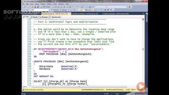Image resolution: width=169 pixels, height=95 pixels.
Task: Click the Copy icon in toolbar
Action: tap(67, 7)
